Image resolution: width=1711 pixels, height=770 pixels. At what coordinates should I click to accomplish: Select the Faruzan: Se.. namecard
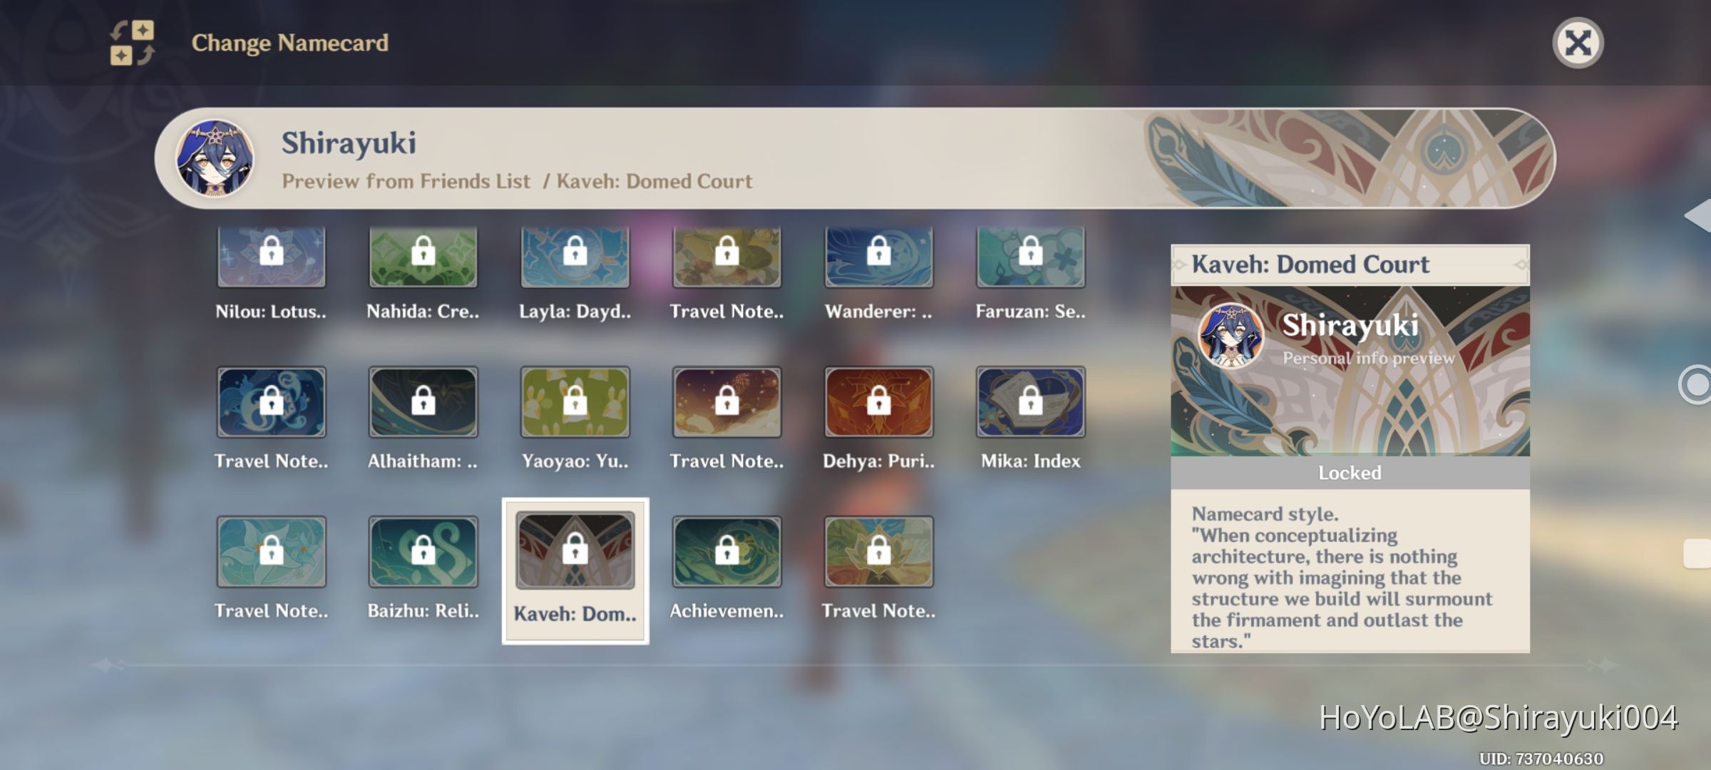tap(1030, 258)
